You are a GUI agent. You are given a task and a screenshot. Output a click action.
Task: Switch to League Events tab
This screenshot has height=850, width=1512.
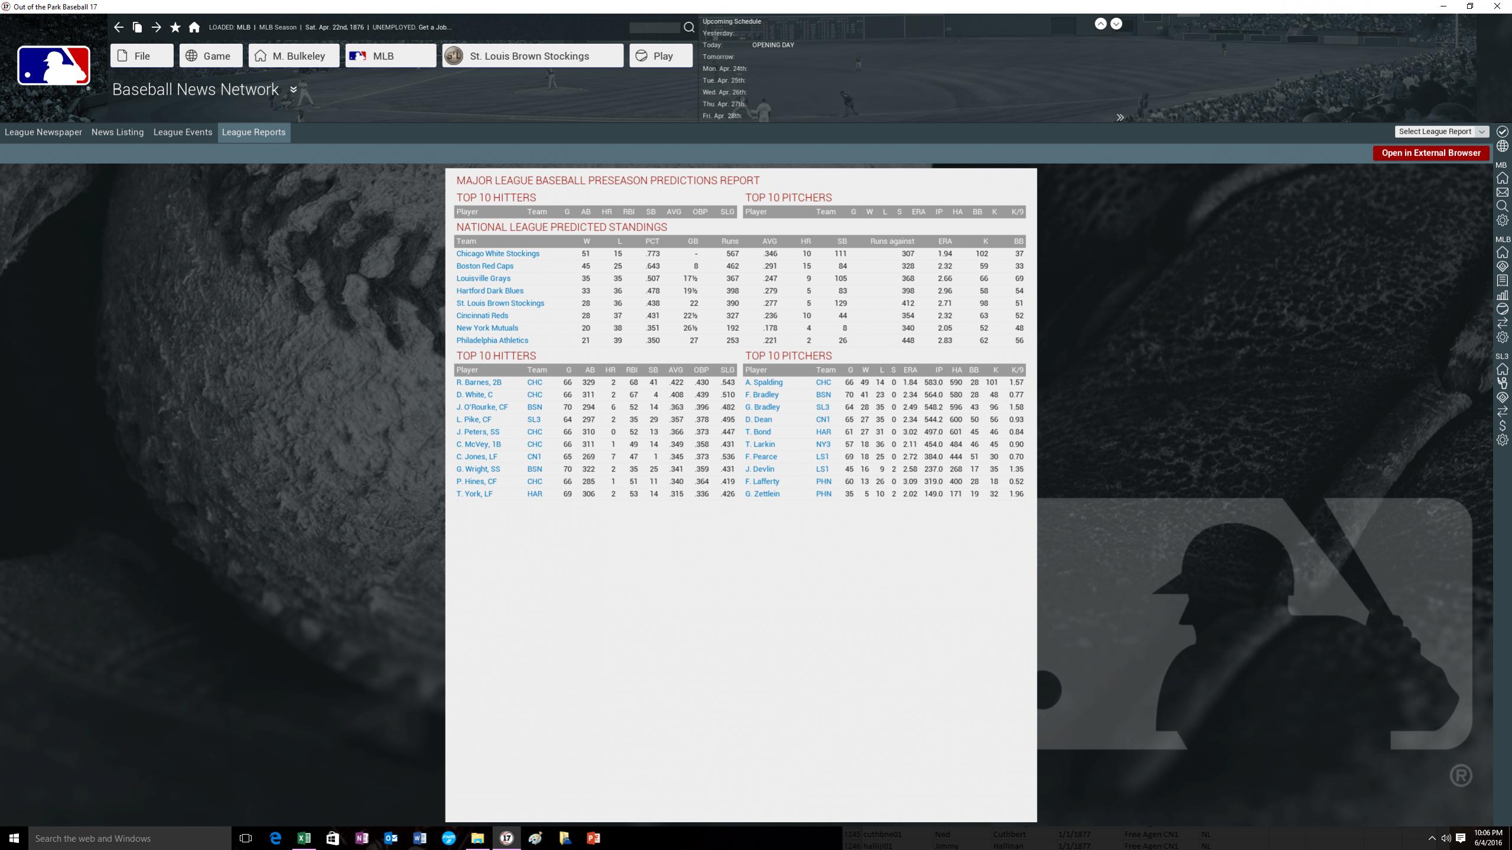tap(183, 132)
